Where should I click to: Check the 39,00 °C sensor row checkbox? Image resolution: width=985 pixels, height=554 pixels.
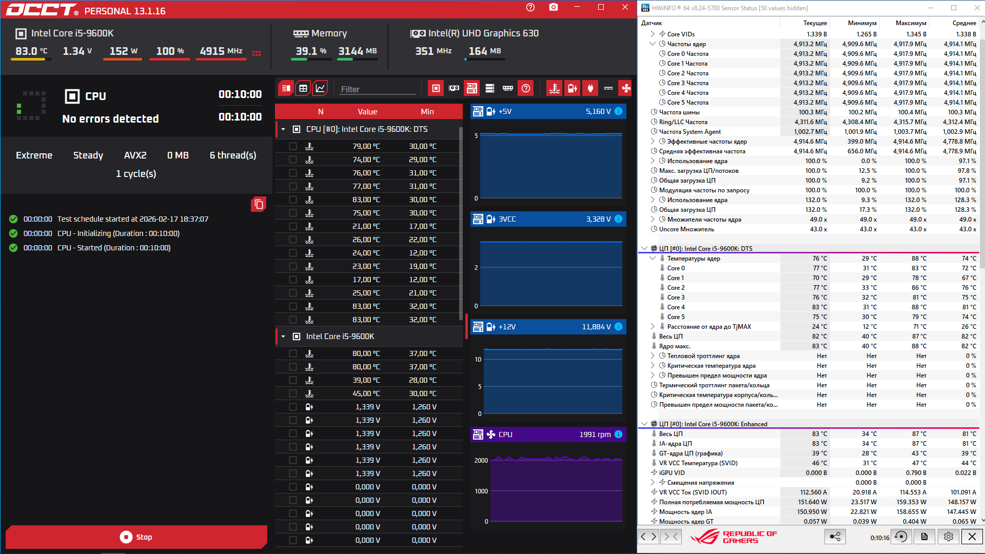point(293,380)
